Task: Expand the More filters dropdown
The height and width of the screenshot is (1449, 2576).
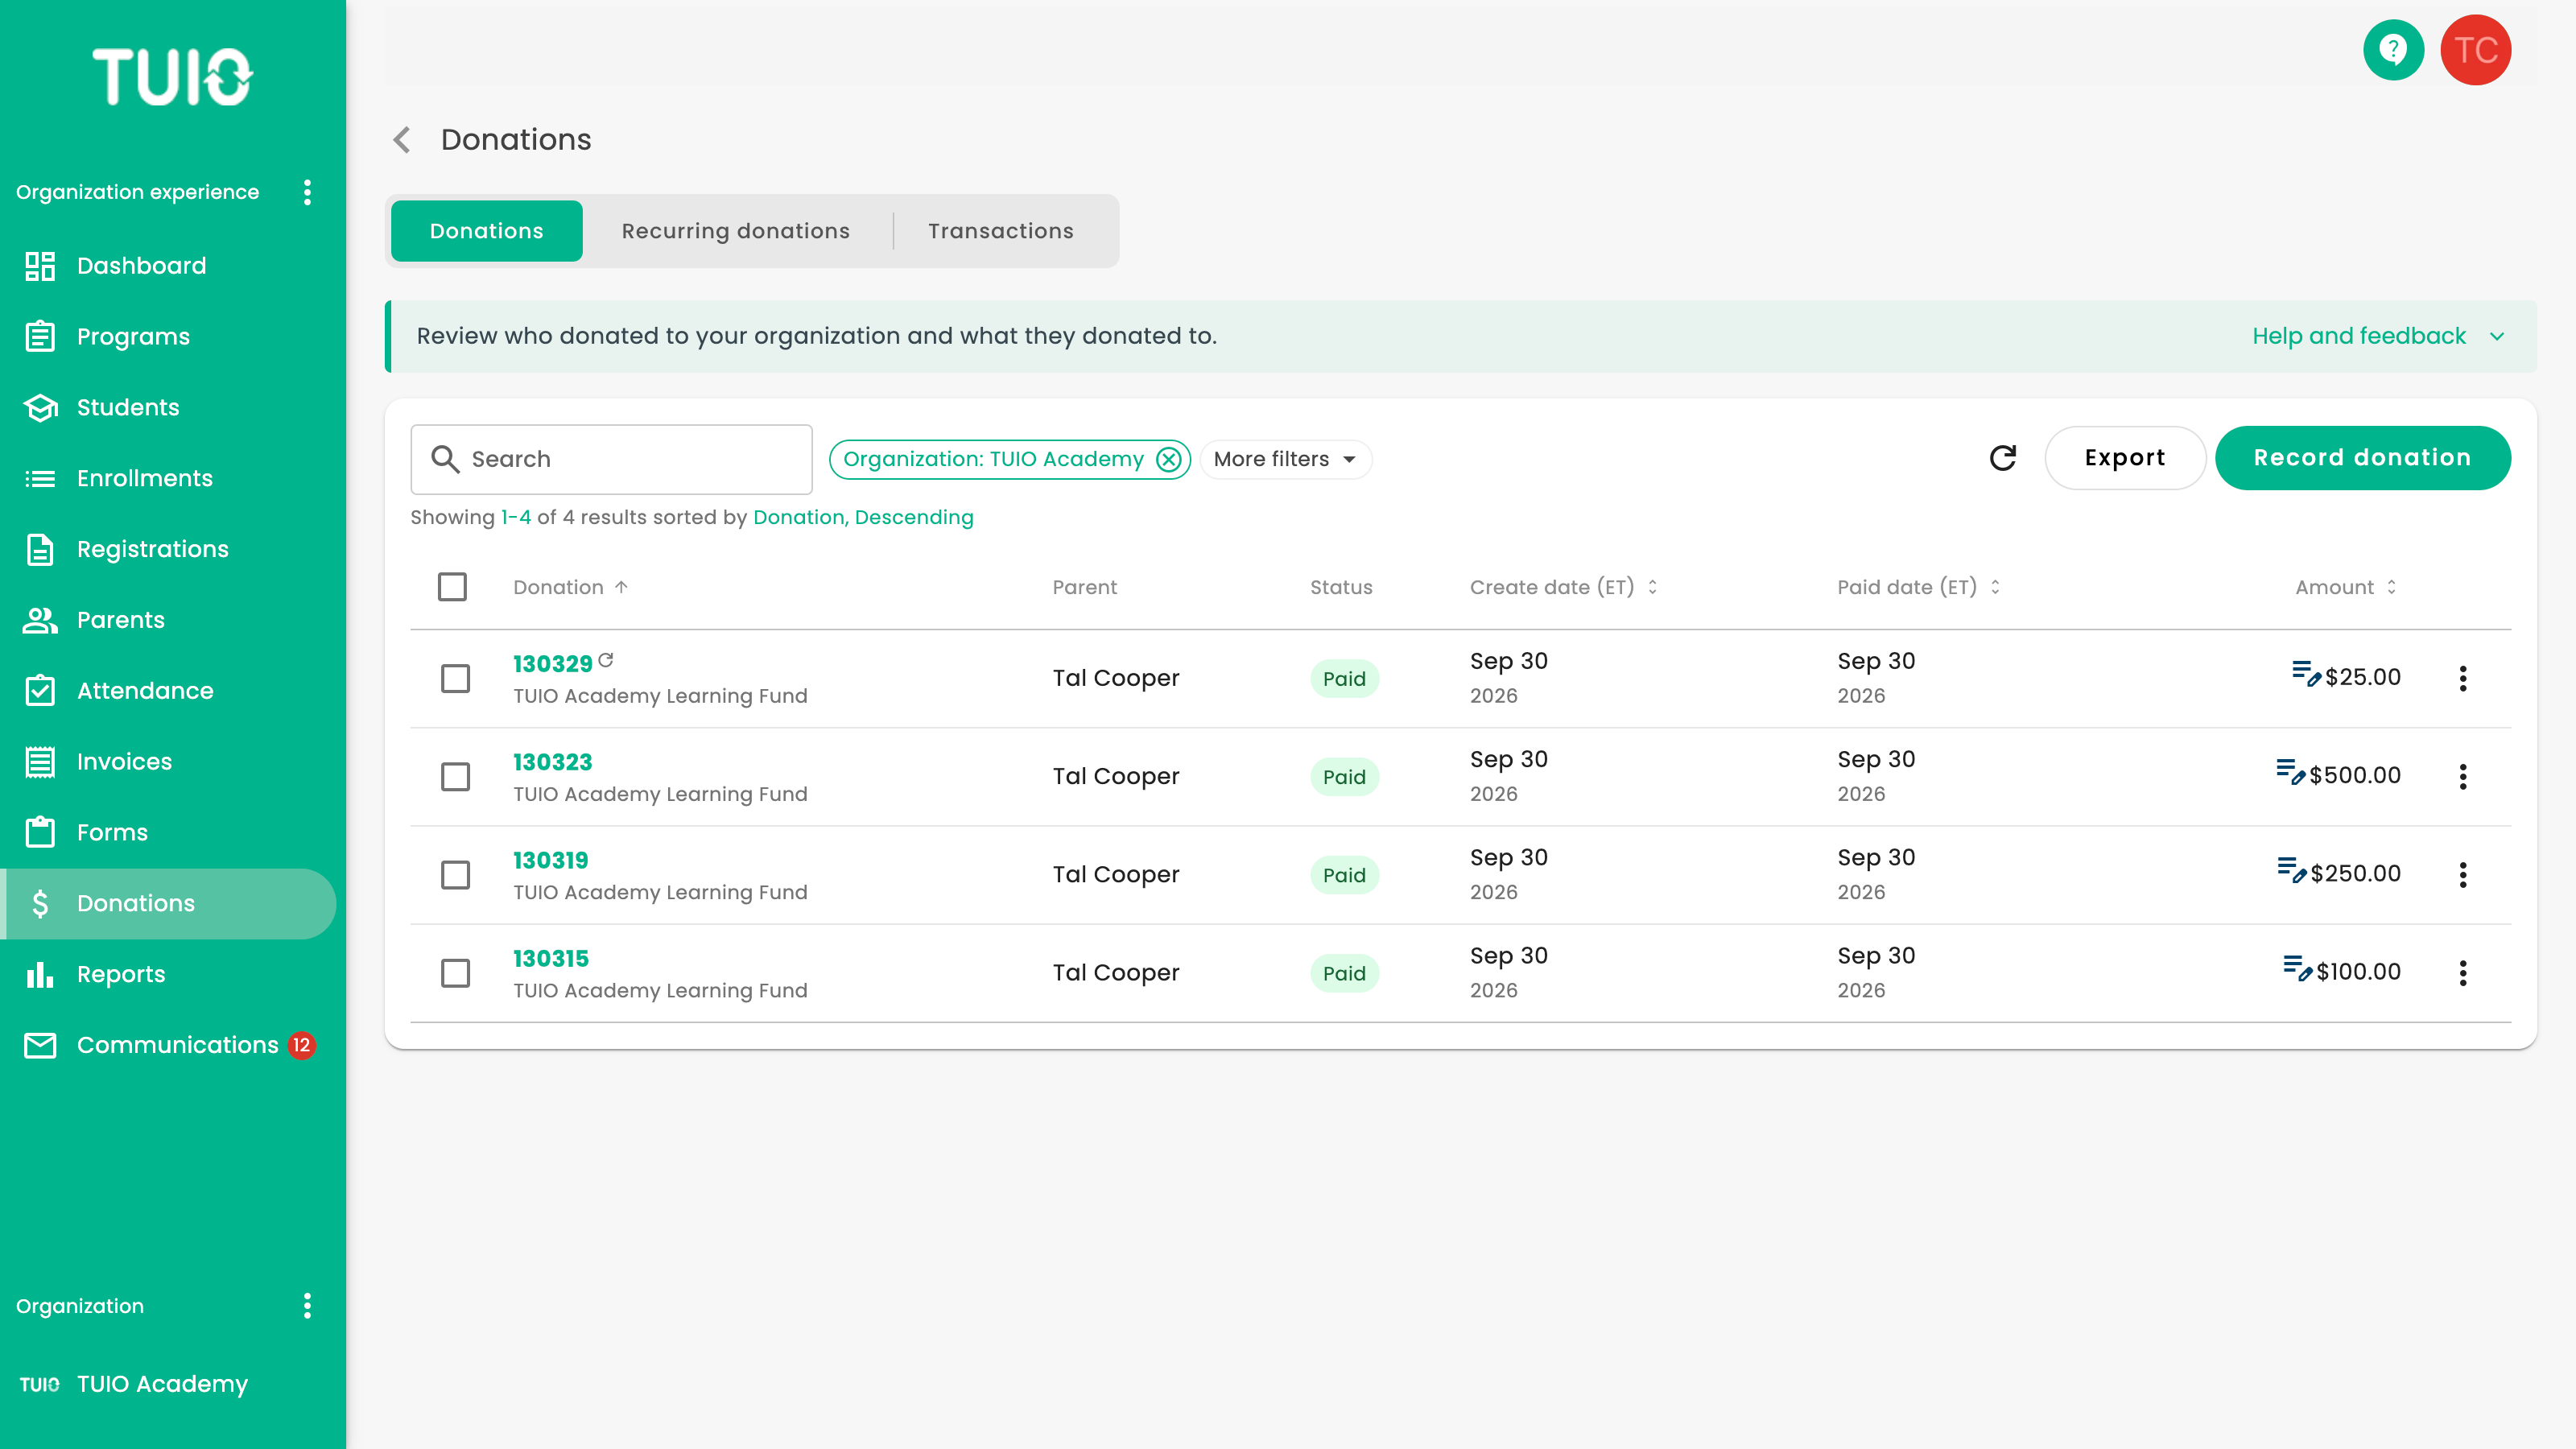Action: click(x=1285, y=459)
